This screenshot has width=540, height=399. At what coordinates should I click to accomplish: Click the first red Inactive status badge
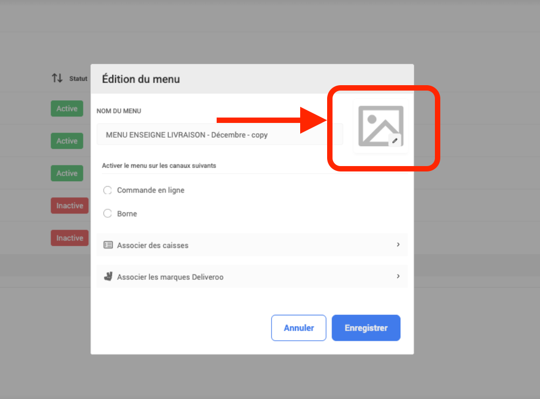point(70,206)
